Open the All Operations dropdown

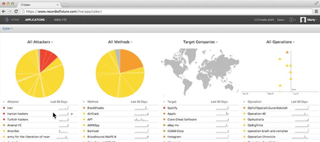(x=280, y=42)
